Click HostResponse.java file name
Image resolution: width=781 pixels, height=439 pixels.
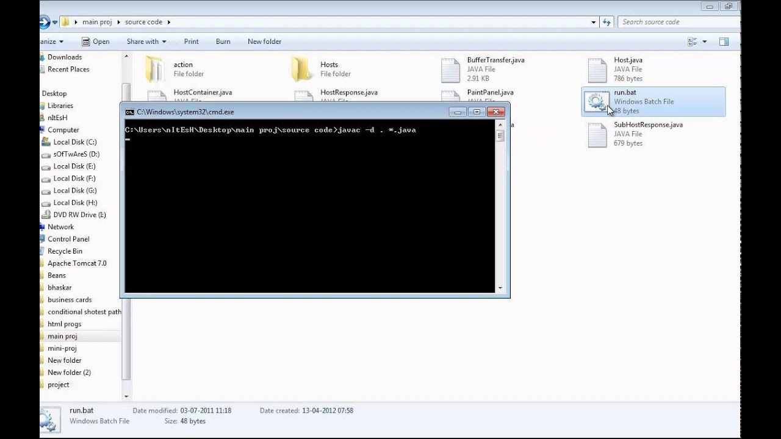[349, 93]
